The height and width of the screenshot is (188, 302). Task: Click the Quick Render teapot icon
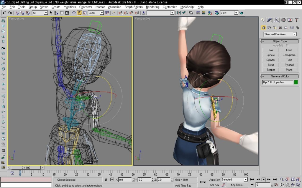pyautogui.click(x=241, y=13)
